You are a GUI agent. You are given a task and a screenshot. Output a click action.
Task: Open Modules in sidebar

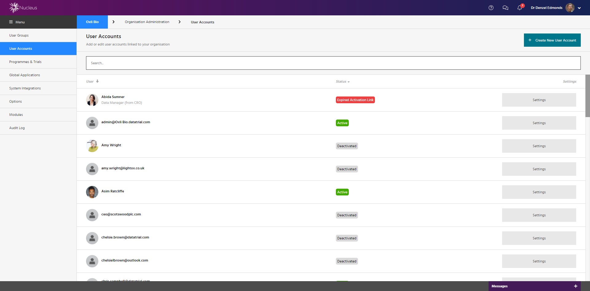point(38,115)
